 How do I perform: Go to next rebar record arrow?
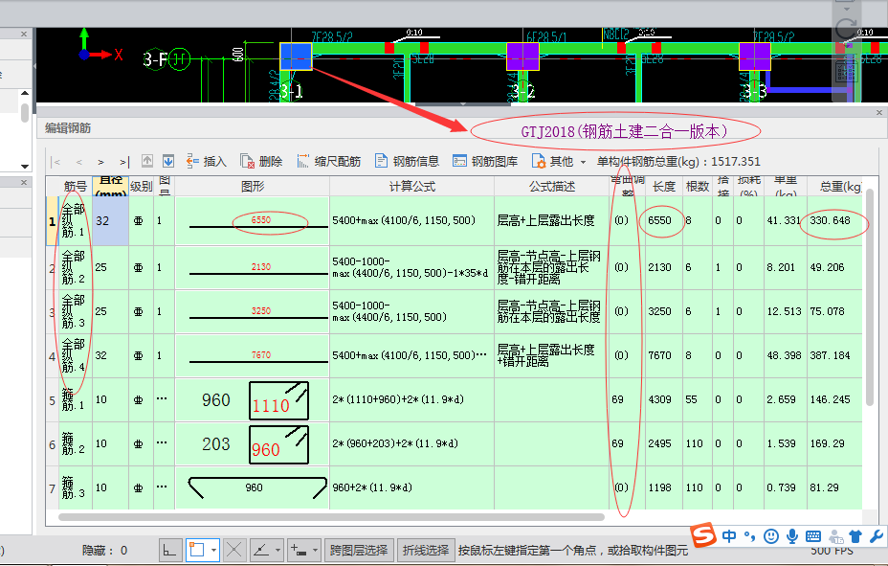(x=100, y=162)
